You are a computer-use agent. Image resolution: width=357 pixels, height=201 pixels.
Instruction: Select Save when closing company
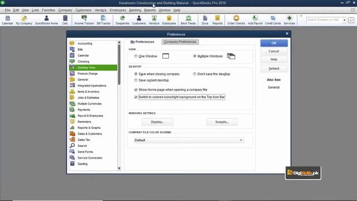[136, 74]
